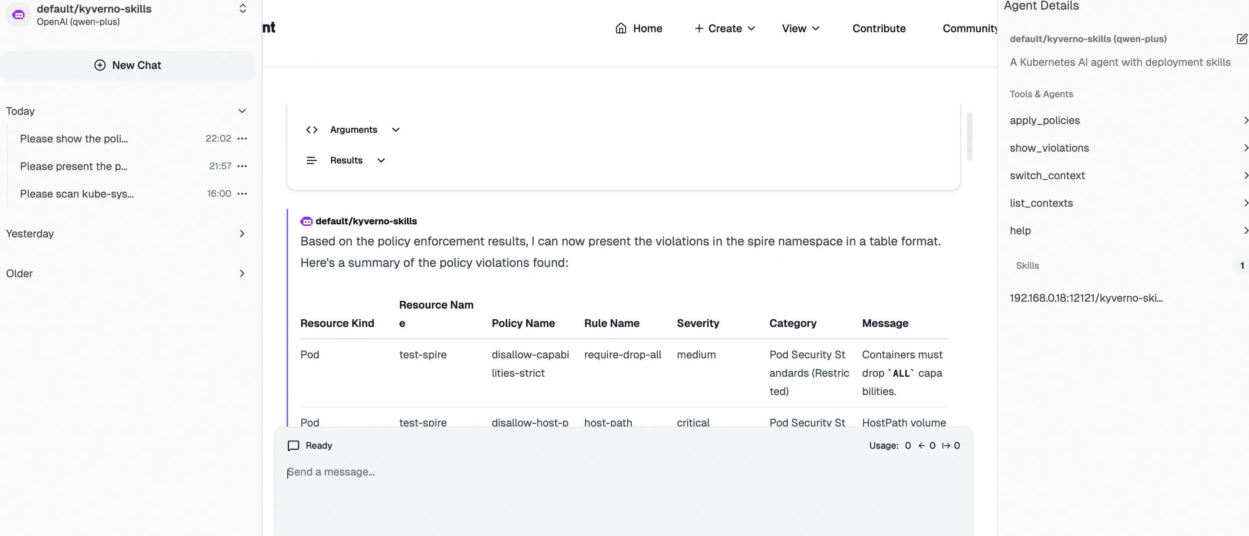This screenshot has width=1249, height=536.
Task: Open options for 'Please show the poli...' chat
Action: pyautogui.click(x=242, y=139)
